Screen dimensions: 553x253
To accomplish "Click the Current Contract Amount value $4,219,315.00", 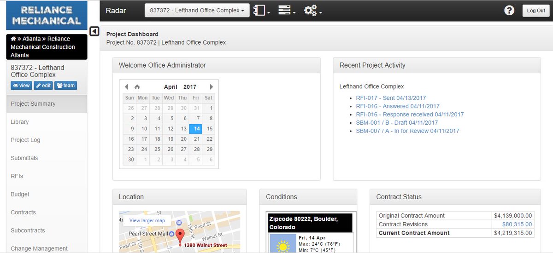I will [513, 233].
